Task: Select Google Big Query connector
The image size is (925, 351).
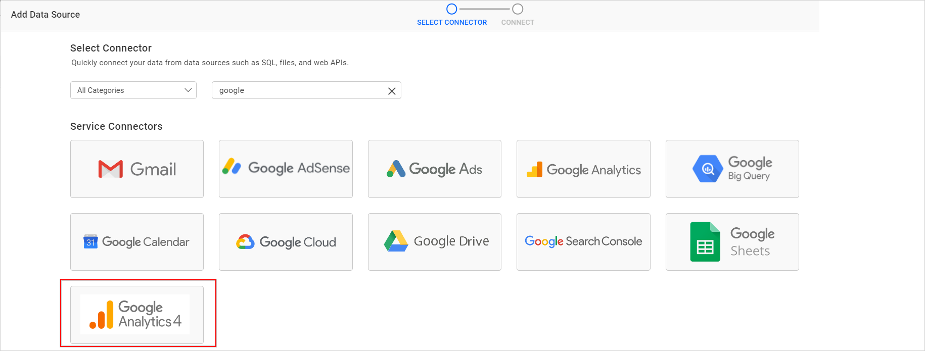Action: click(x=732, y=169)
